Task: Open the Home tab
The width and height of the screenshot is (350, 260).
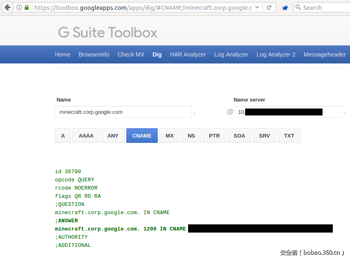Action: [63, 54]
